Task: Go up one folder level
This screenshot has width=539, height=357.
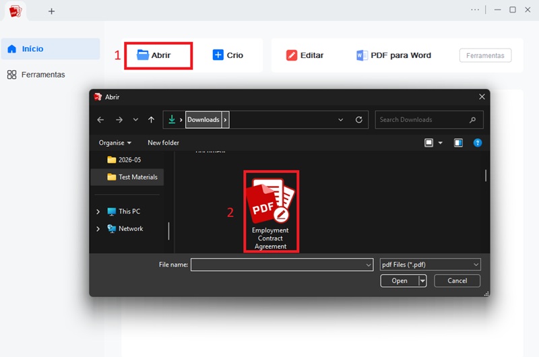Action: (x=151, y=120)
